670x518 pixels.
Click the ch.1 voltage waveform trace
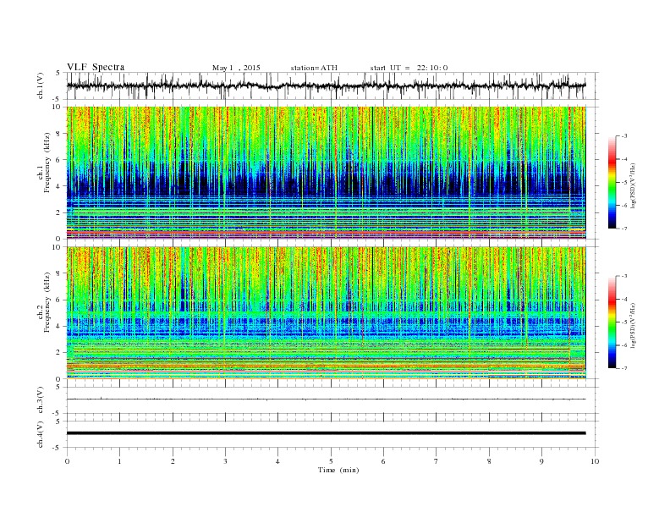tap(326, 85)
